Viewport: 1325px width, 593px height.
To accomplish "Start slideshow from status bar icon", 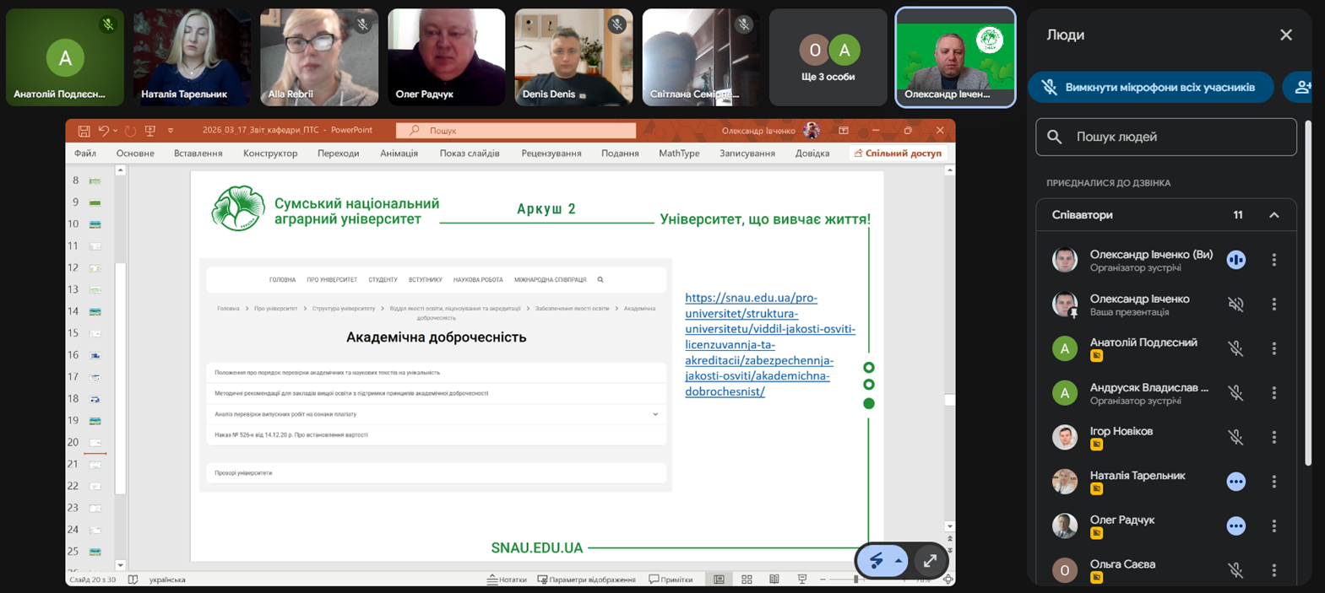I will point(802,580).
